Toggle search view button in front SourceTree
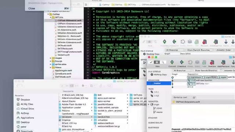The width and height of the screenshot is (235, 132). (163, 62)
